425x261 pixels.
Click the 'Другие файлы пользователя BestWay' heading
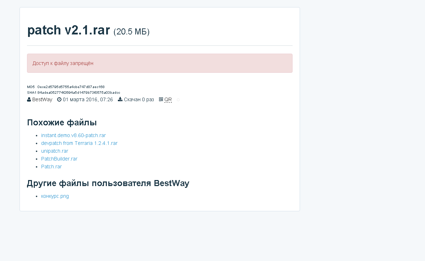(108, 183)
